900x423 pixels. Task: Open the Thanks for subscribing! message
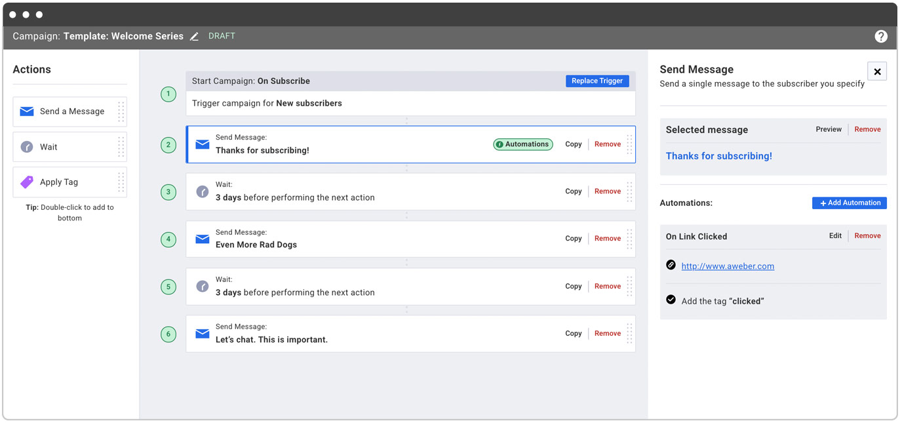point(718,156)
